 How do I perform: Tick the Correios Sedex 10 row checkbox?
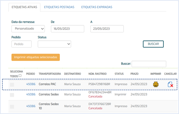12,106
